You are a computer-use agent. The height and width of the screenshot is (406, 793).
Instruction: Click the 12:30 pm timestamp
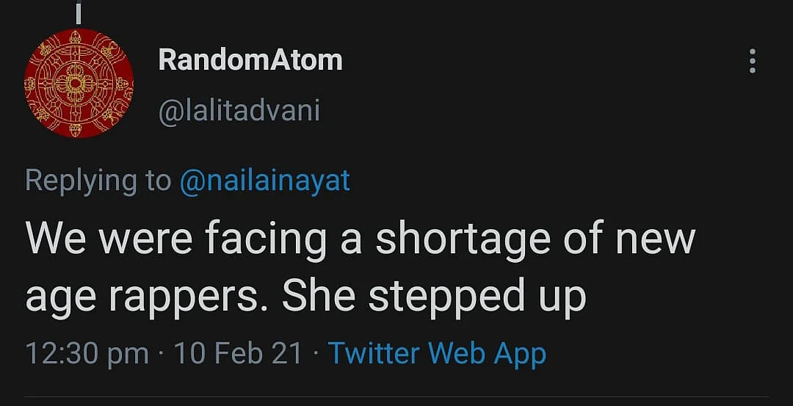point(87,353)
